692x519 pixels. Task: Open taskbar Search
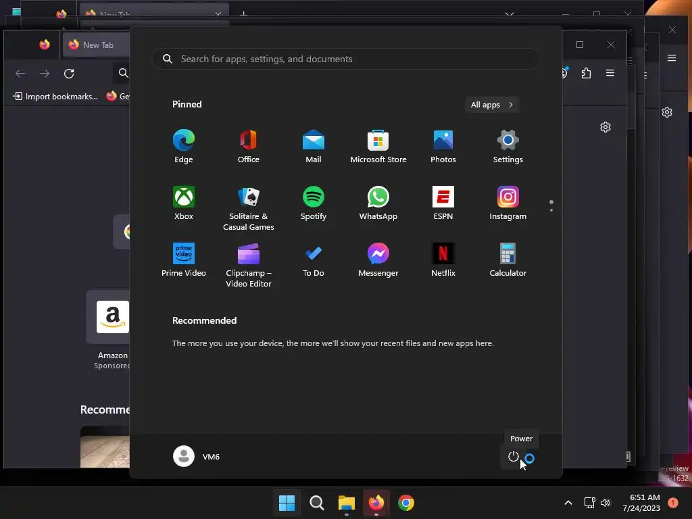point(316,503)
